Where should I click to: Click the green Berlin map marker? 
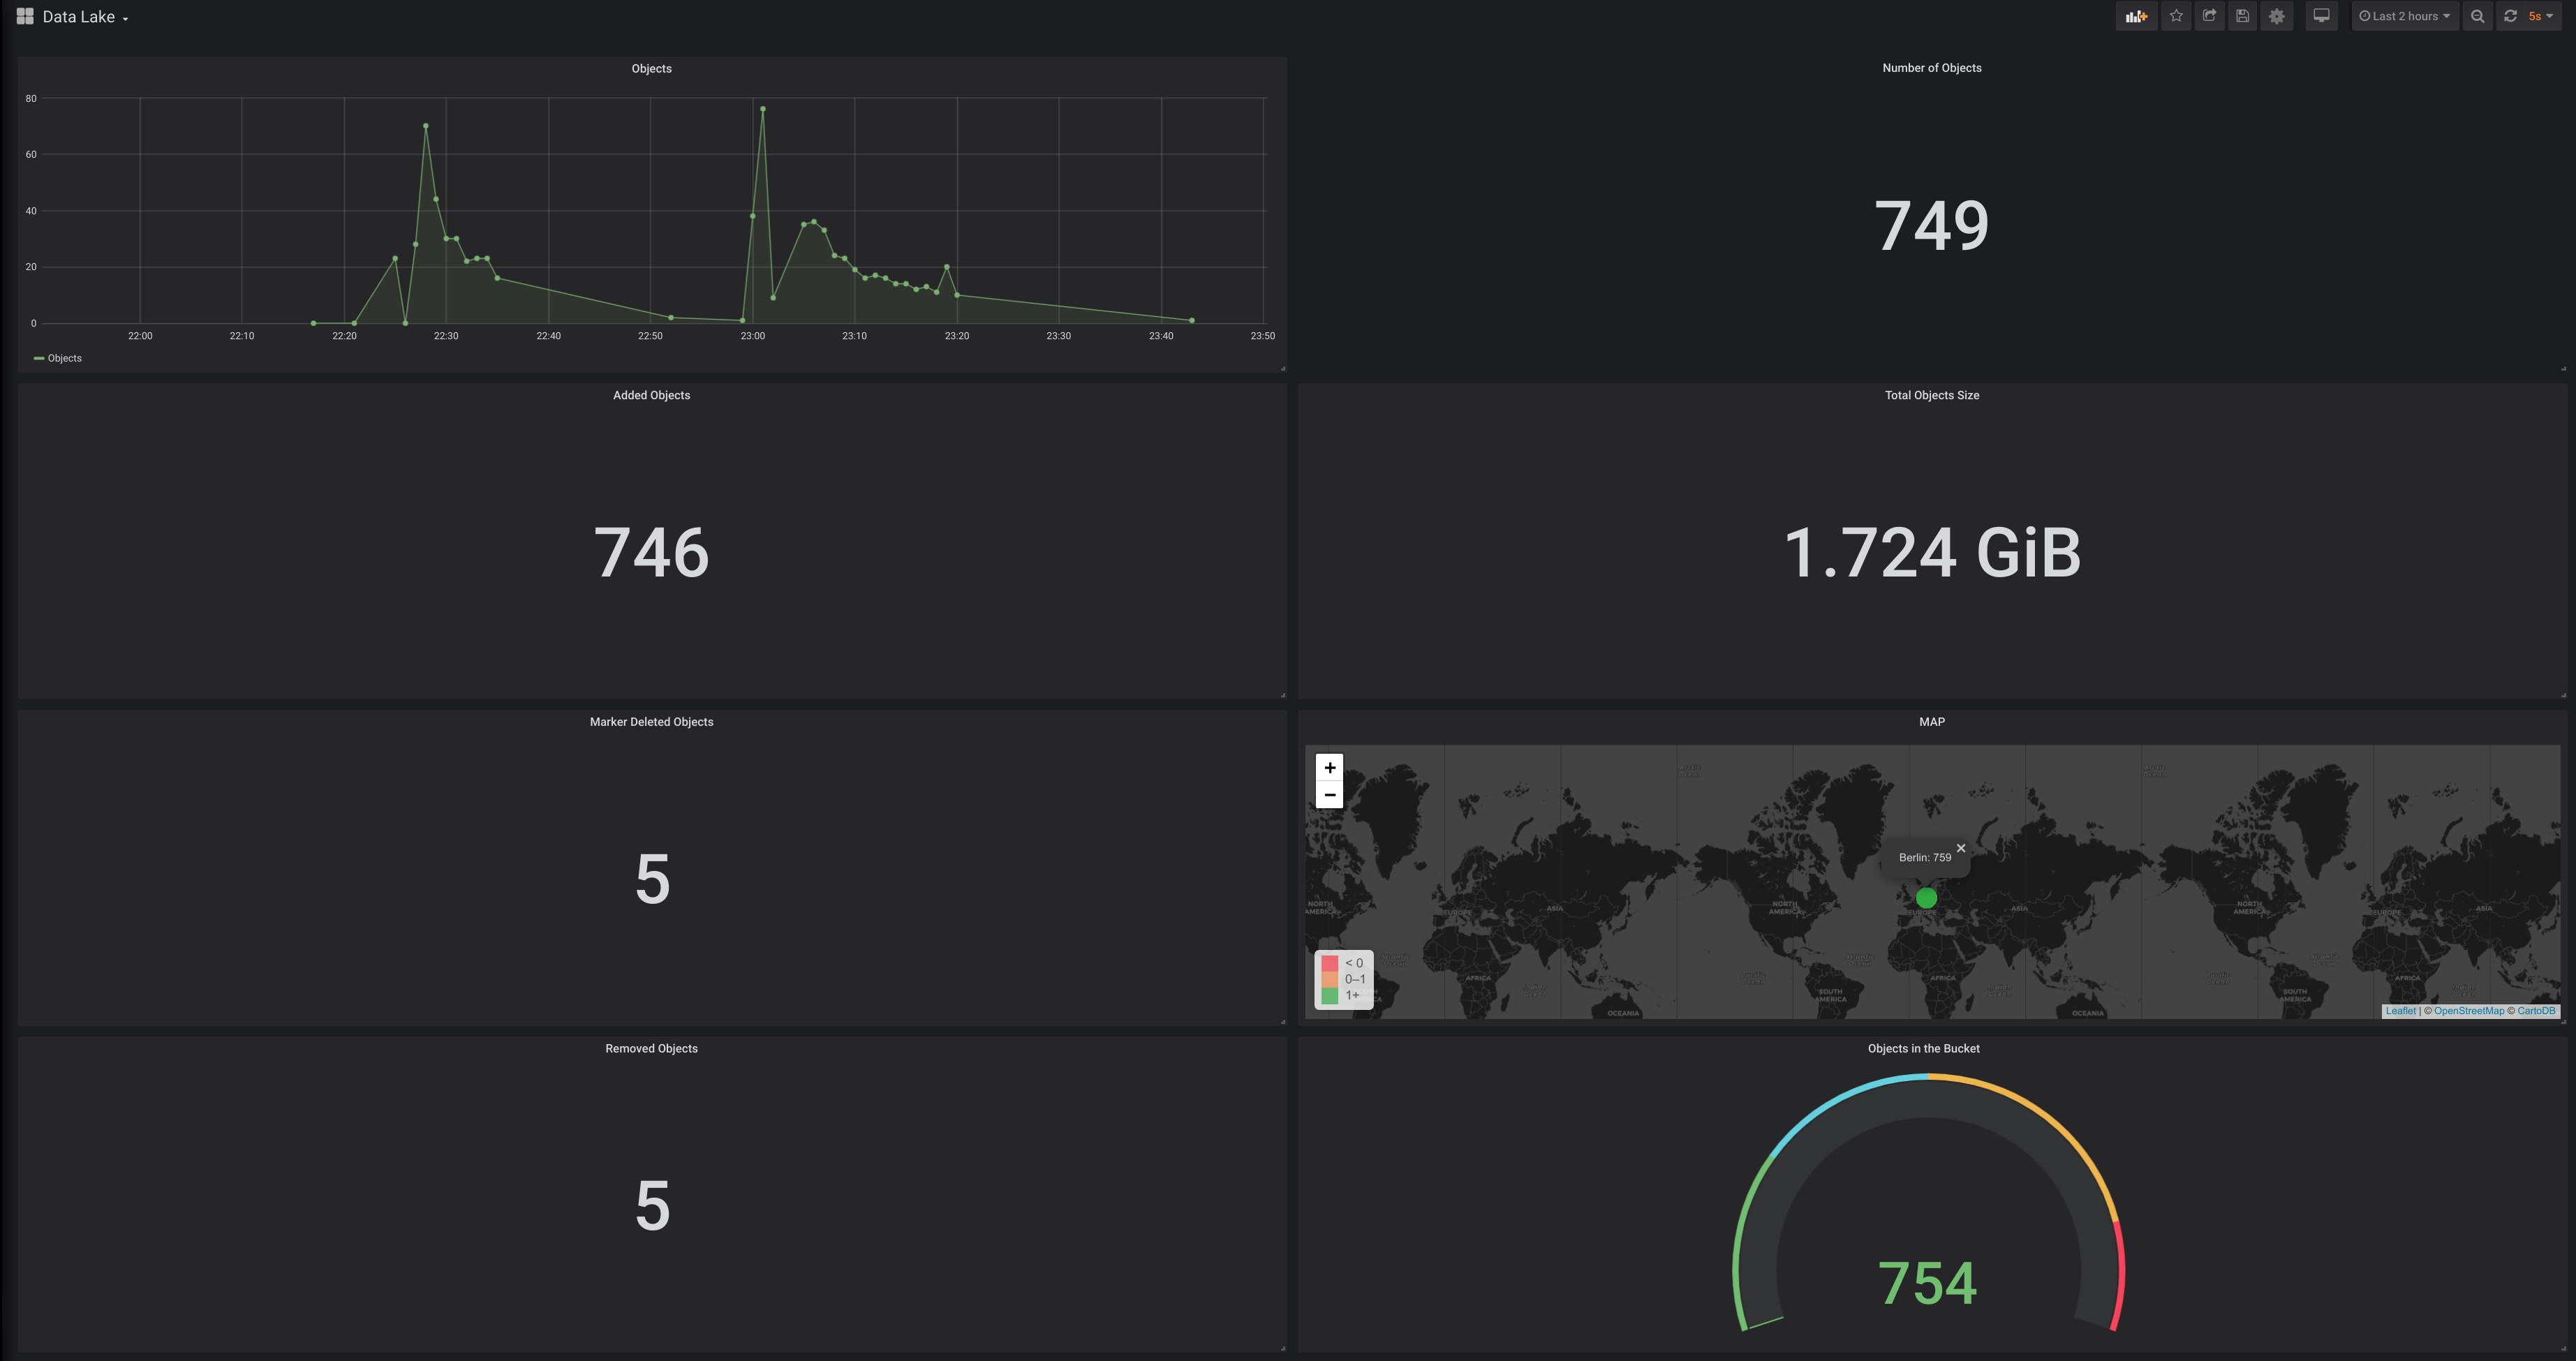(1926, 898)
